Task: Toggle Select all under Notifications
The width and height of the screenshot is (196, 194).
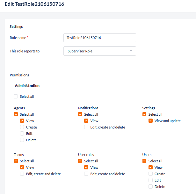Action: pos(80,114)
